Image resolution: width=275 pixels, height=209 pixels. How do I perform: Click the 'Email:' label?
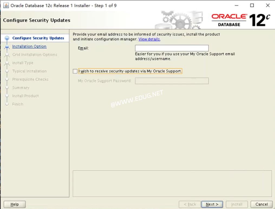[83, 48]
